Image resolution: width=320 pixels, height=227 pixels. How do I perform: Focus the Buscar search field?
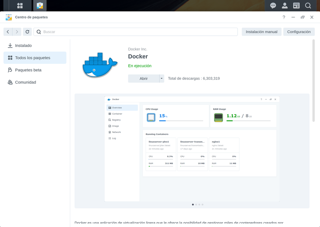pos(136,32)
